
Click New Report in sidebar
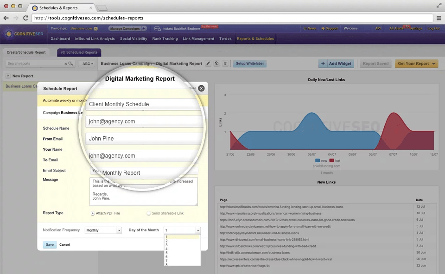point(23,76)
